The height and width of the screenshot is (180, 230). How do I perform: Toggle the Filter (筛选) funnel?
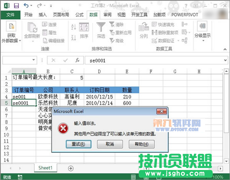click(x=101, y=30)
